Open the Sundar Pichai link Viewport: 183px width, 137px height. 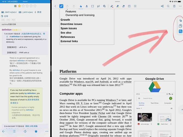pos(97,113)
